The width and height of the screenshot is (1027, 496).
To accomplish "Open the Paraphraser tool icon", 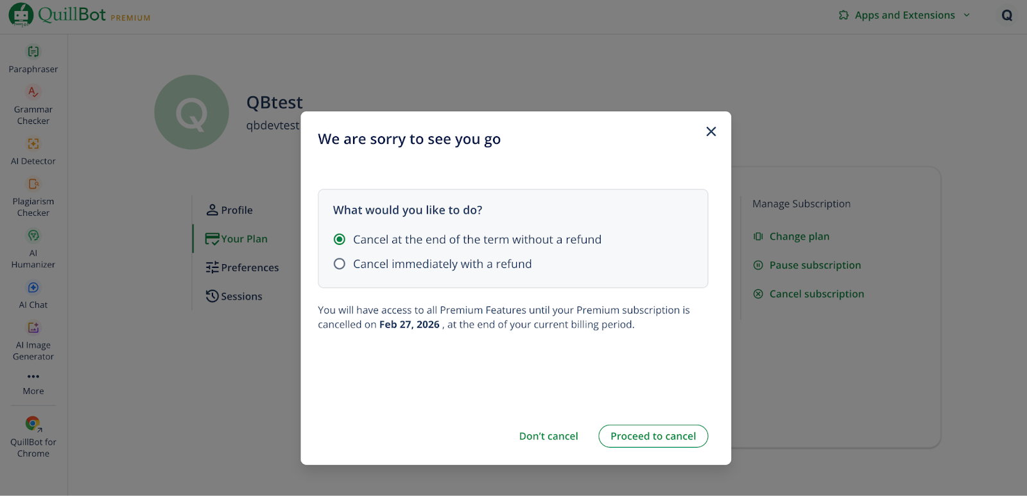I will click(x=33, y=51).
